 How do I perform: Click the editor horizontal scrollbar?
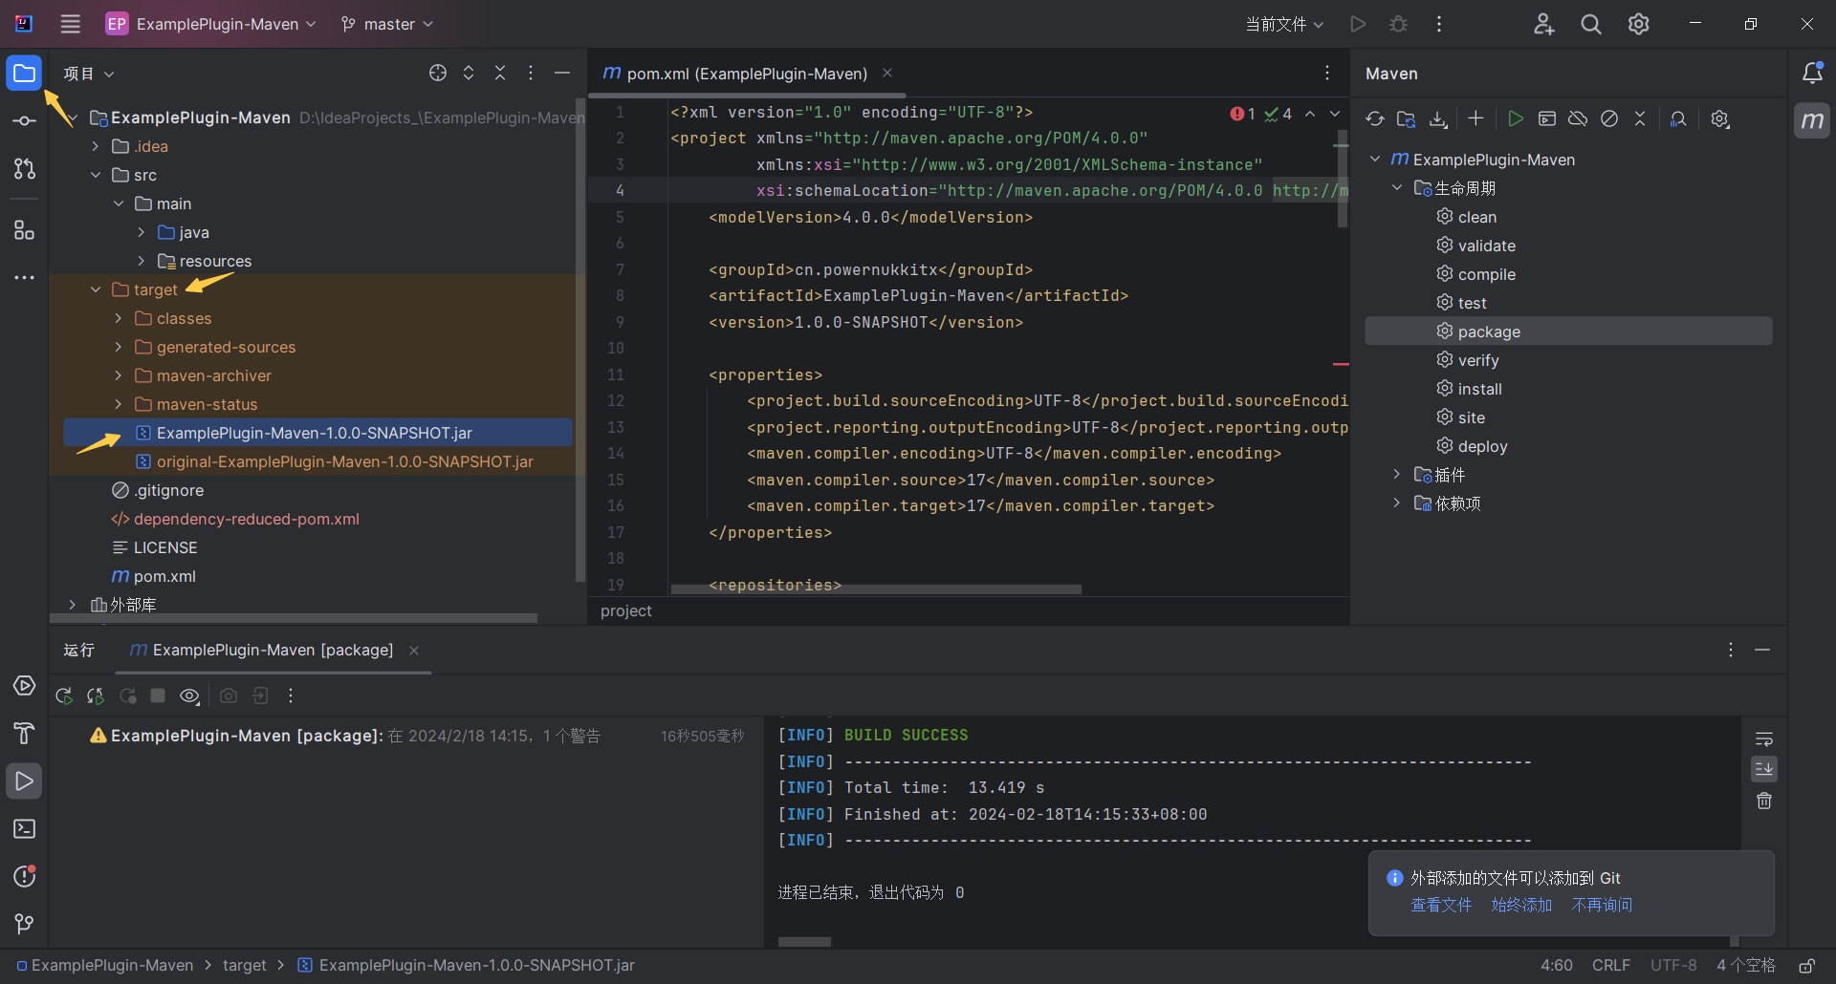click(x=876, y=589)
